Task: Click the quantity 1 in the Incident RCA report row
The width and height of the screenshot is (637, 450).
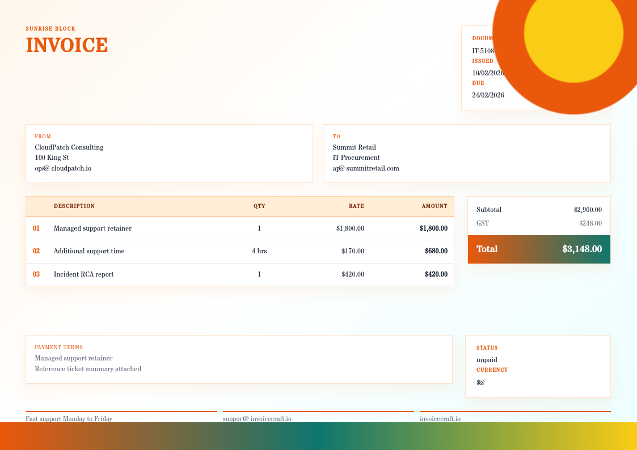Action: coord(259,274)
